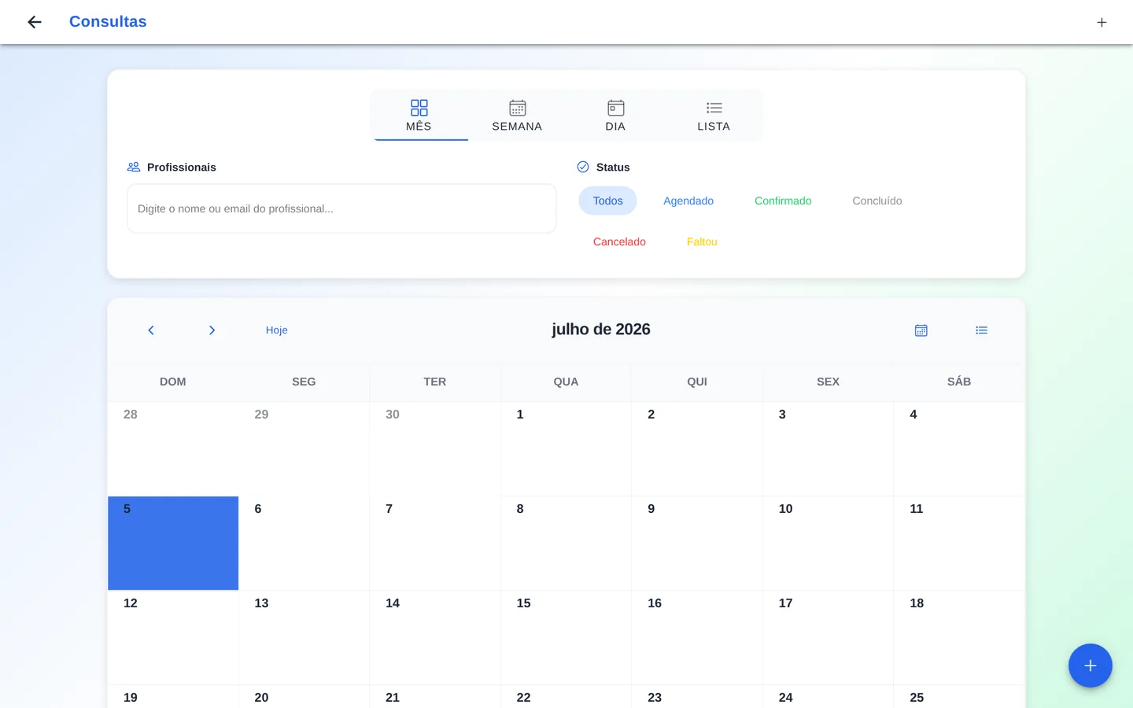Viewport: 1133px width, 708px height.
Task: Select day 28 of the previous month
Action: tap(173, 448)
